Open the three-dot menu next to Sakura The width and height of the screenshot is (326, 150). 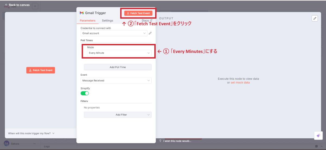coord(34,143)
